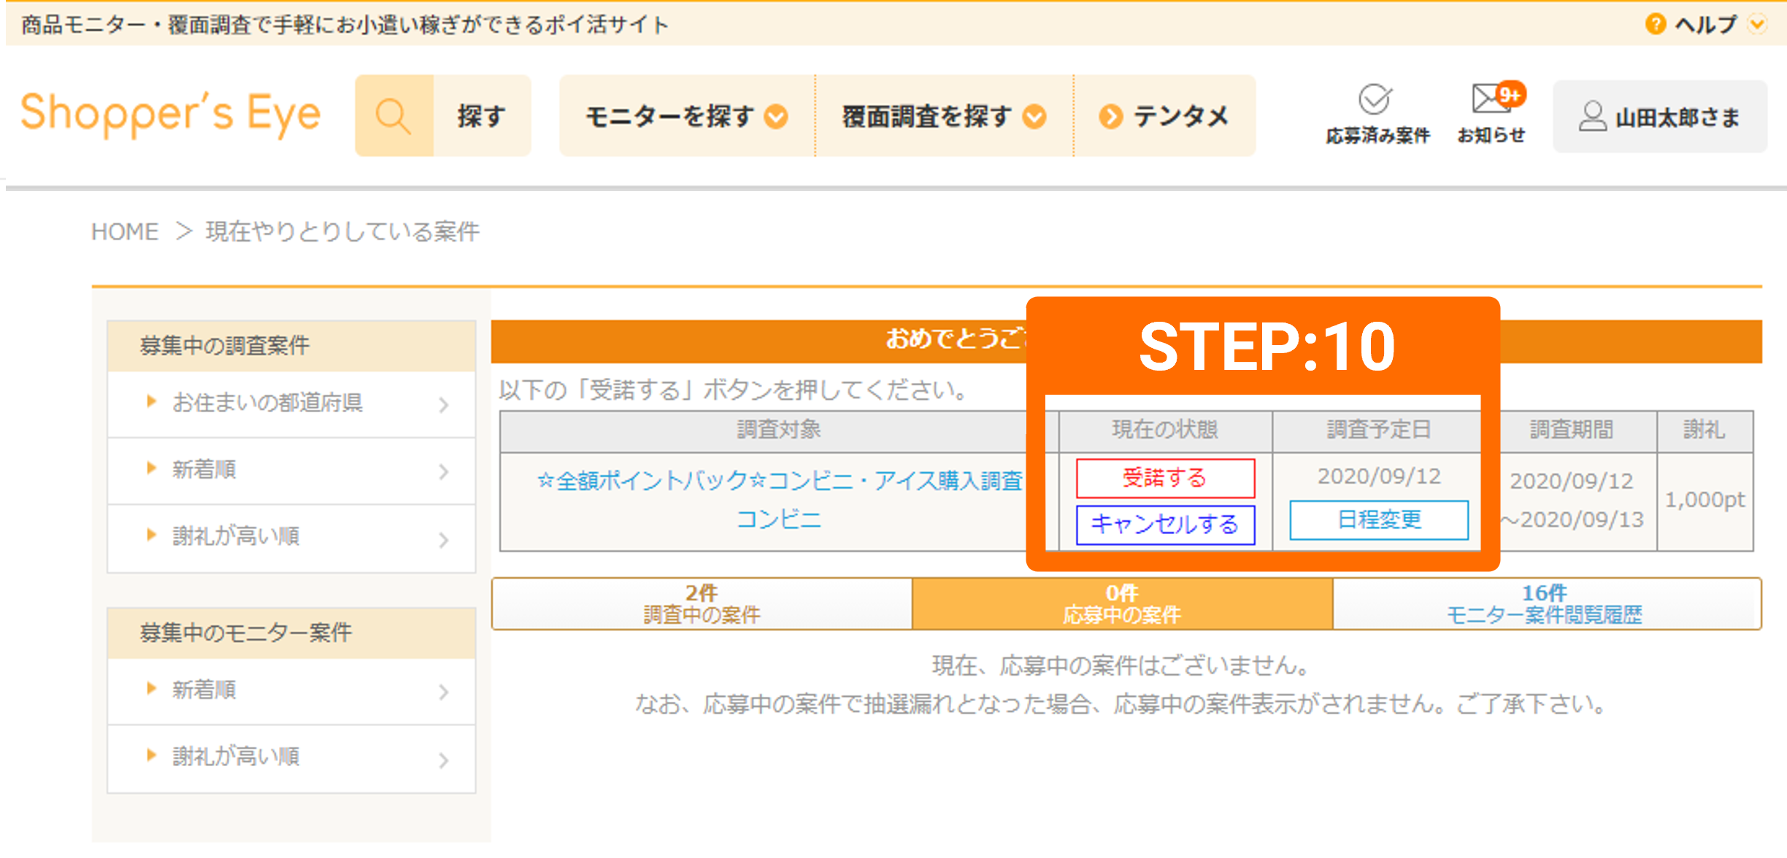Click the user silhouette icon beside 山田太郎さま

[1592, 117]
